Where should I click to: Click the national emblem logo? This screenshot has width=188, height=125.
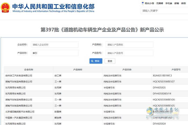pyautogui.click(x=5, y=7)
